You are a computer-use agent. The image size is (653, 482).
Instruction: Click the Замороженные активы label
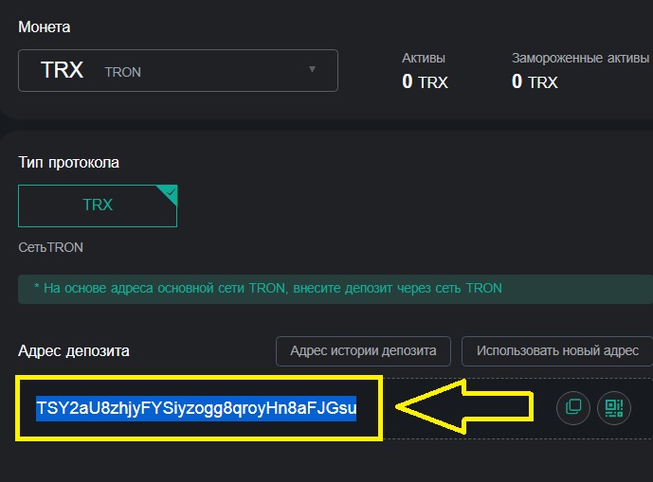580,58
